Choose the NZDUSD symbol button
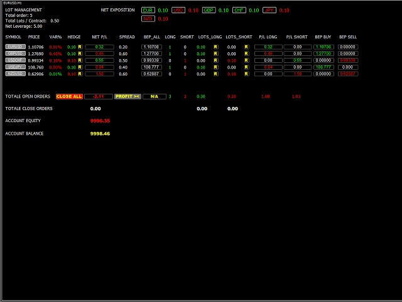Viewport: 402px width, 302px height. pos(15,74)
